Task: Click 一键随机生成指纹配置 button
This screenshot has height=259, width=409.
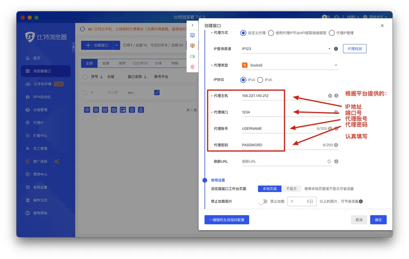Action: coord(227,220)
